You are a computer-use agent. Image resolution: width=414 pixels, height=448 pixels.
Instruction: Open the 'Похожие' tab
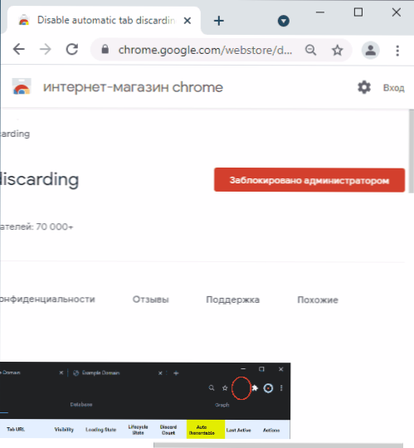pos(318,299)
